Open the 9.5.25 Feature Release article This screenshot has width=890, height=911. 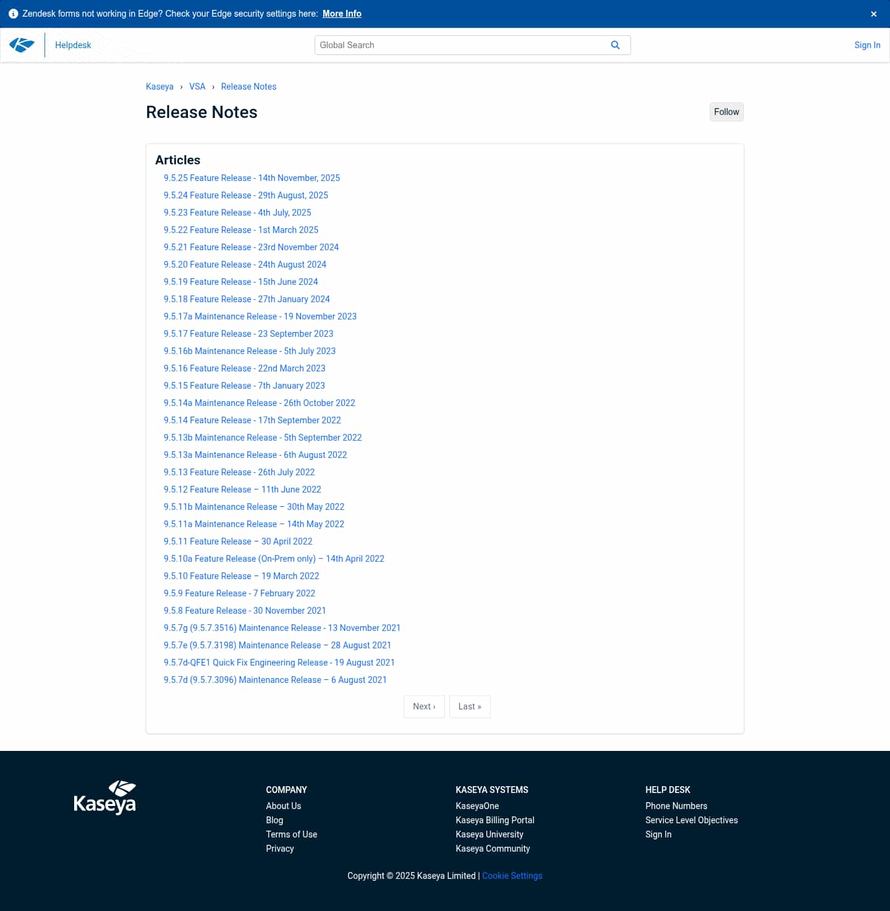pyautogui.click(x=252, y=178)
